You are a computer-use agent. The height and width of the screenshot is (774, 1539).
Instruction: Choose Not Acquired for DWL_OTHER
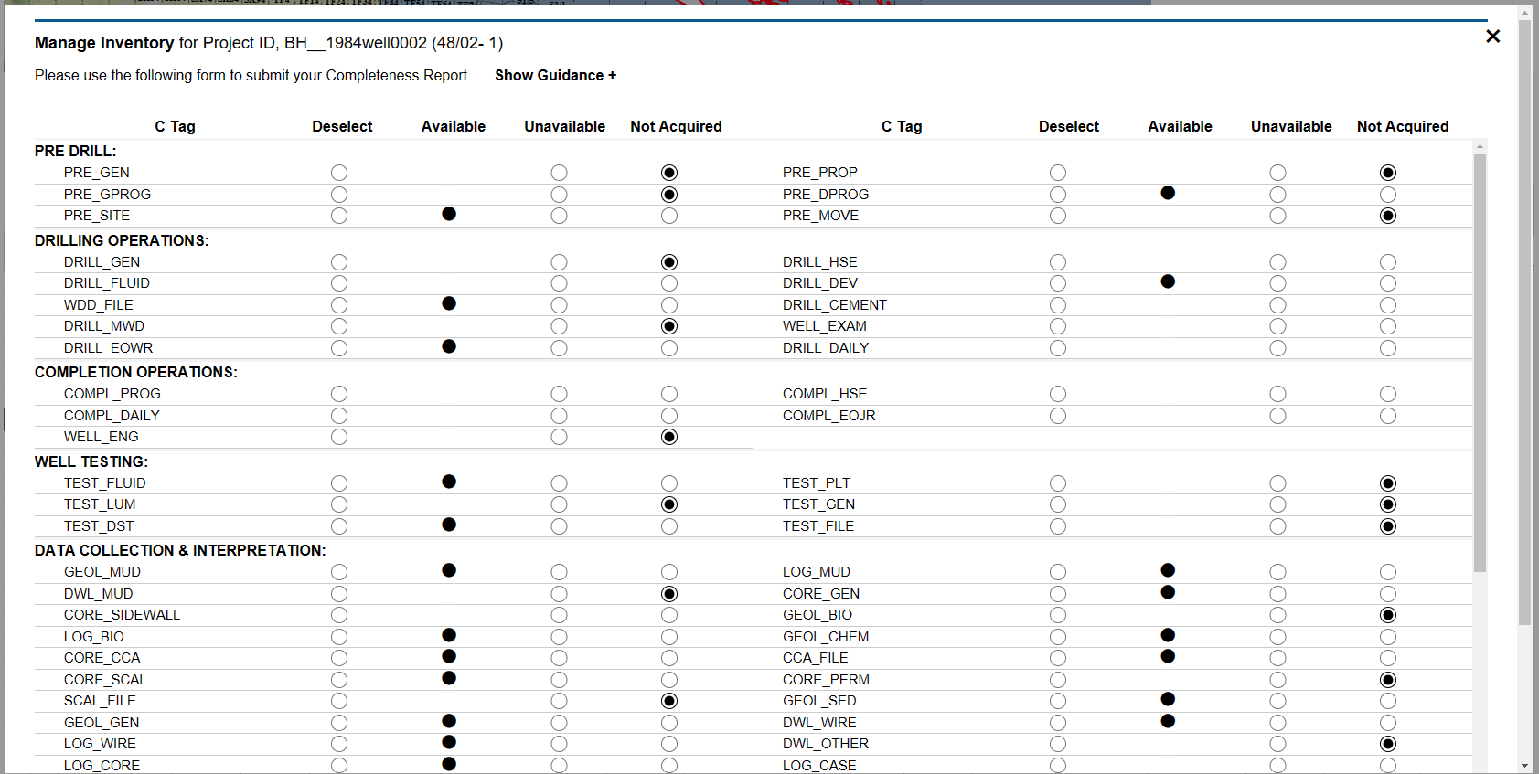1388,744
